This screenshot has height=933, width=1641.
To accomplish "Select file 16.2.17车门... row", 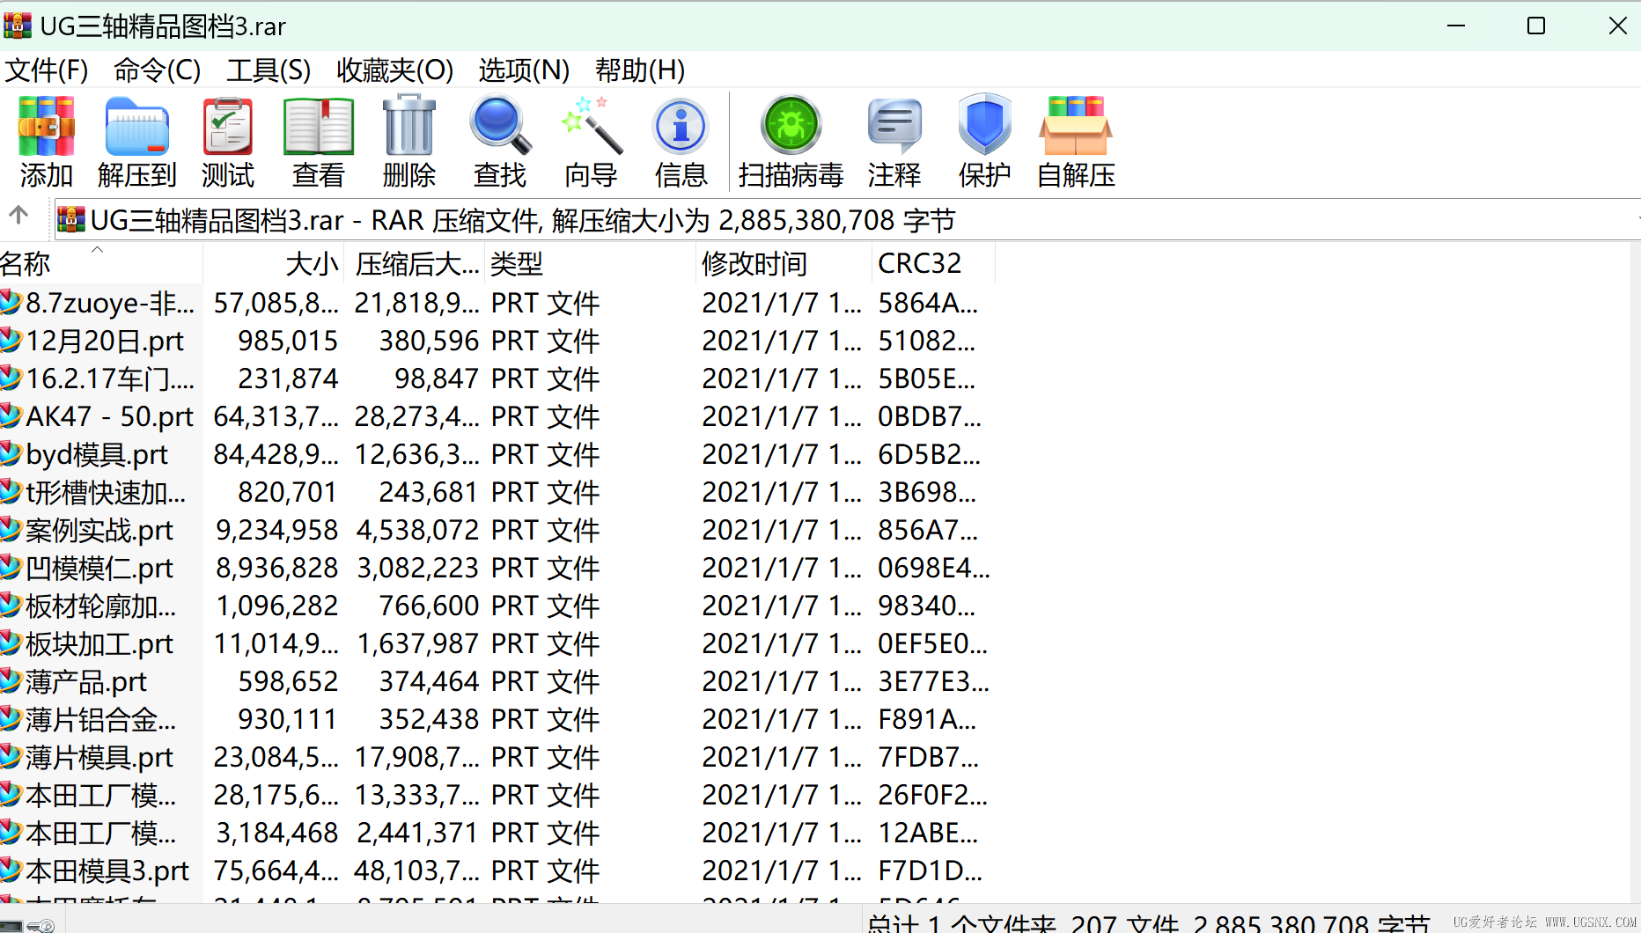I will (x=497, y=378).
